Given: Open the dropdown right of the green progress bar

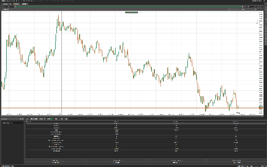Looking at the screenshot, I should coord(249,7).
